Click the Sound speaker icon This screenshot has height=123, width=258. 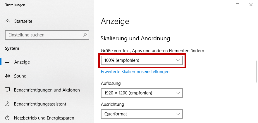(8, 76)
